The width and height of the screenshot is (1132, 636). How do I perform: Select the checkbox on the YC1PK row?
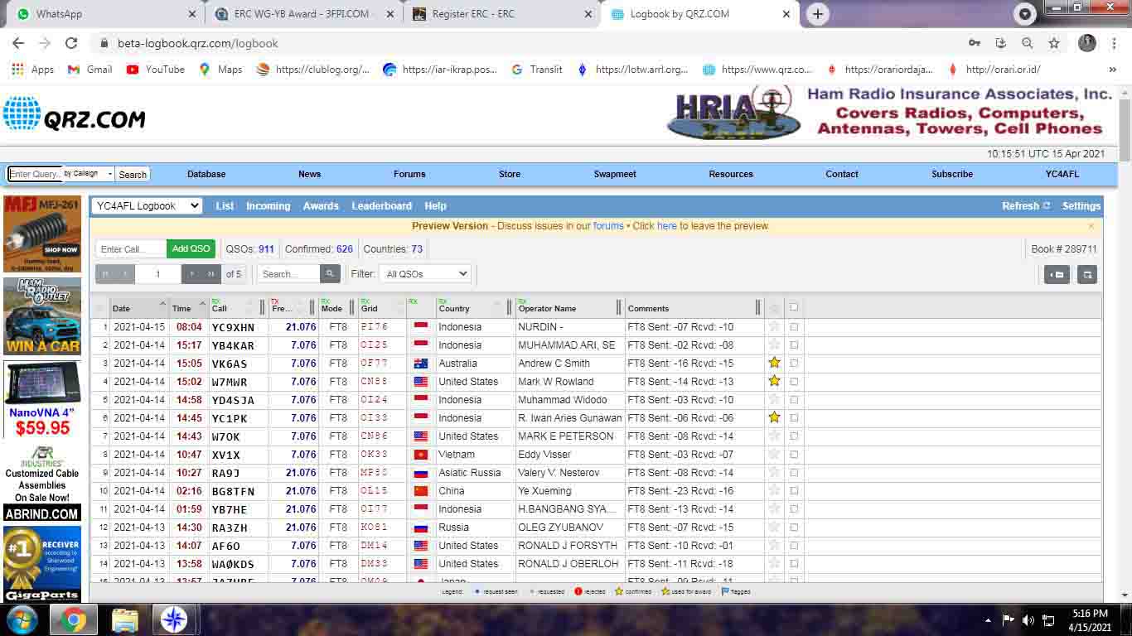point(794,418)
